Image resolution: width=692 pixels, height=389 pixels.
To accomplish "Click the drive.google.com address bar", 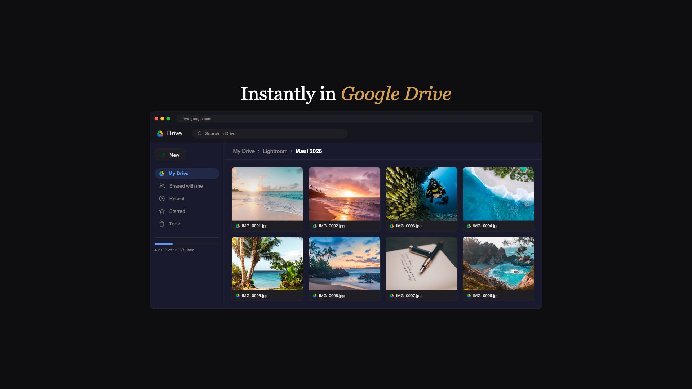I will pyautogui.click(x=355, y=119).
